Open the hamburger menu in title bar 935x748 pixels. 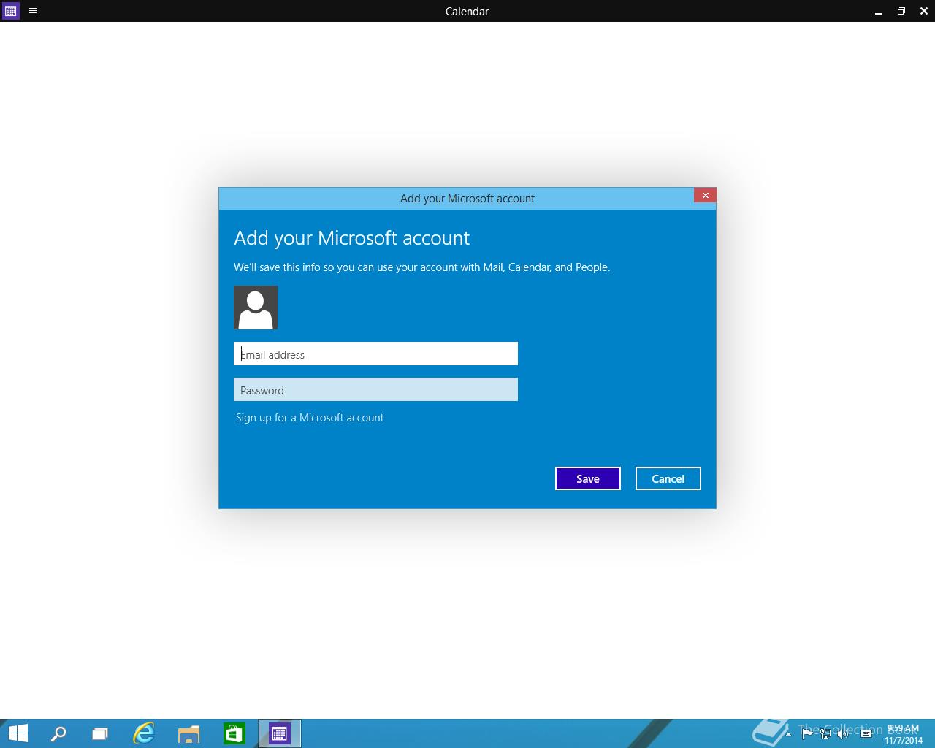point(33,11)
